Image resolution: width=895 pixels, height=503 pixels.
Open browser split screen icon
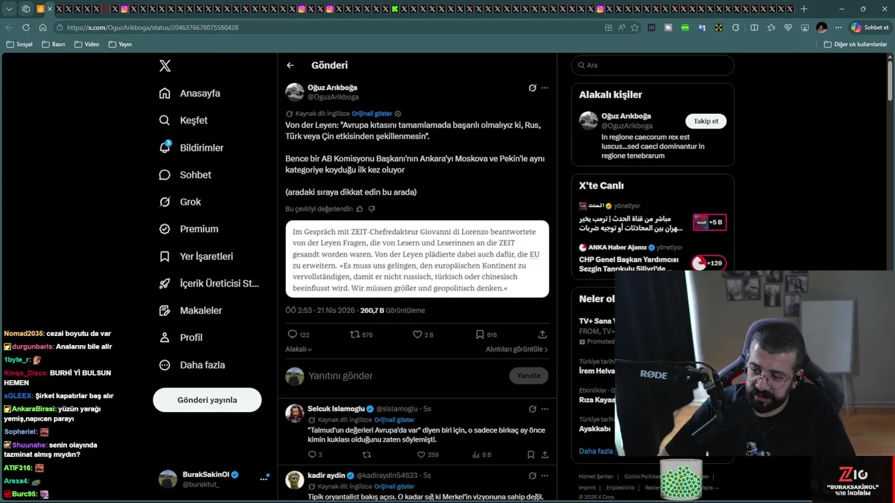(754, 27)
